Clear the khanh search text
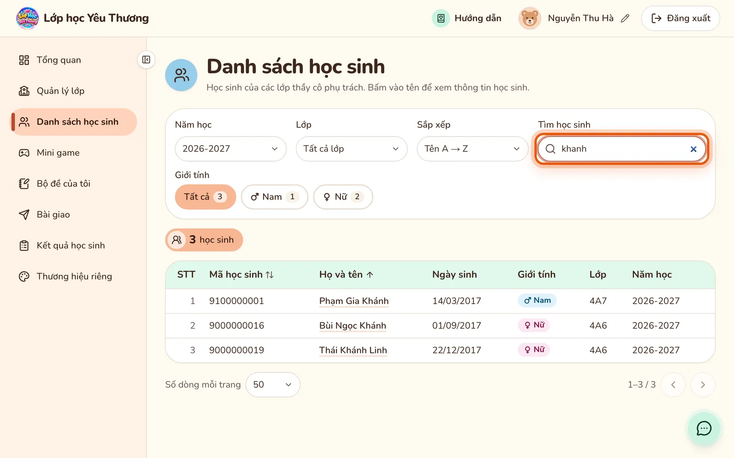734x458 pixels. point(693,149)
